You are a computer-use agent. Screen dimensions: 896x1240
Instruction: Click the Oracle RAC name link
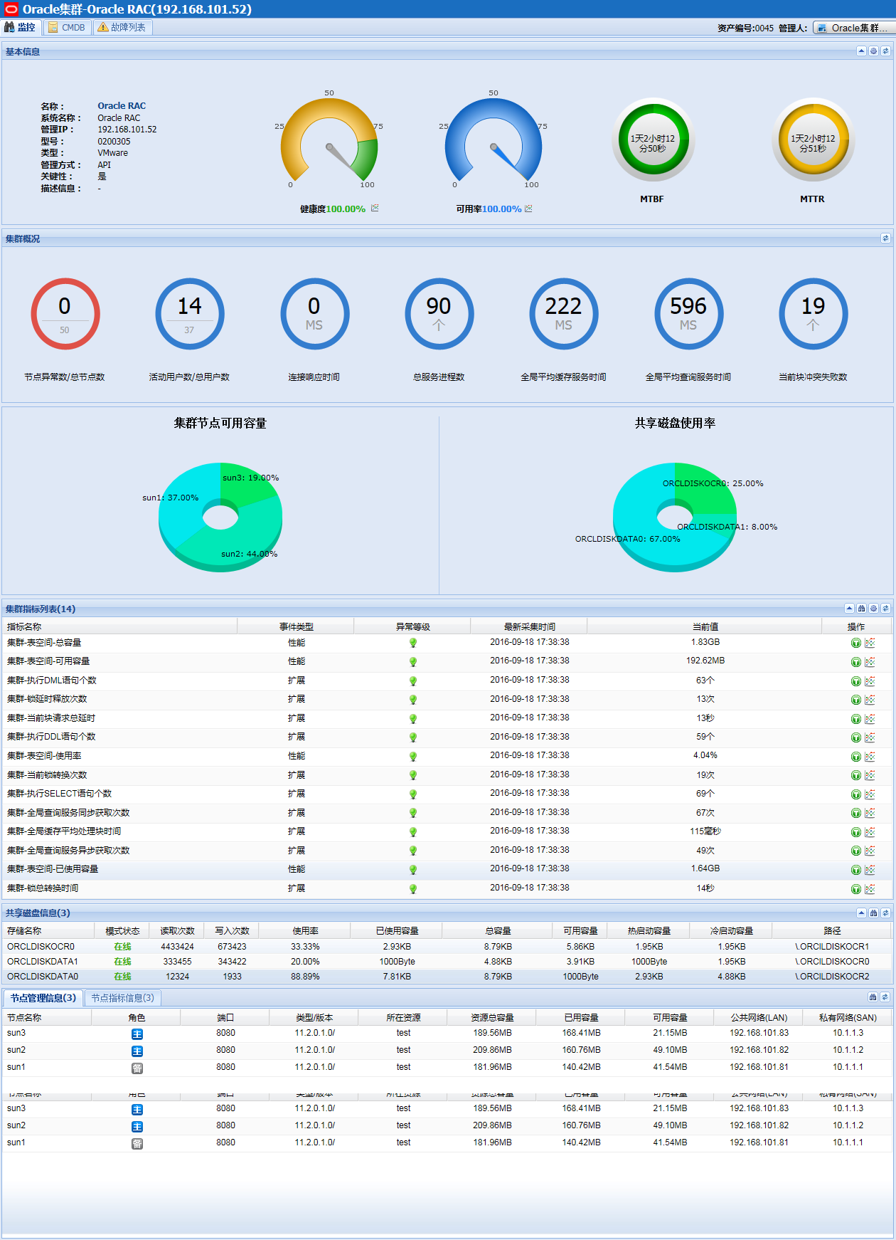122,106
